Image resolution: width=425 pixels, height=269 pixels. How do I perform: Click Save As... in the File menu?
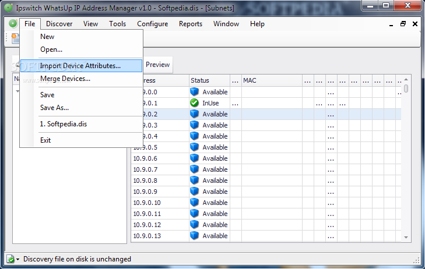point(81,108)
